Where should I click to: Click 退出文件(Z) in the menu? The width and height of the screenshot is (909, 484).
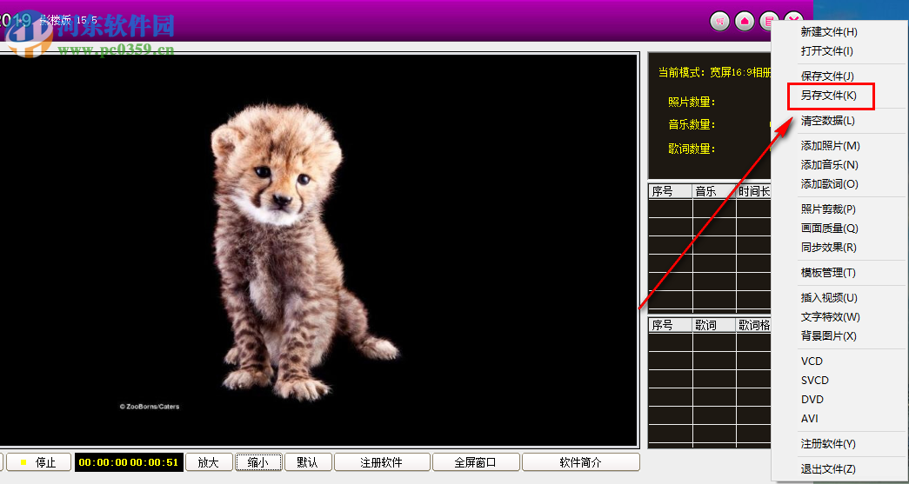828,469
